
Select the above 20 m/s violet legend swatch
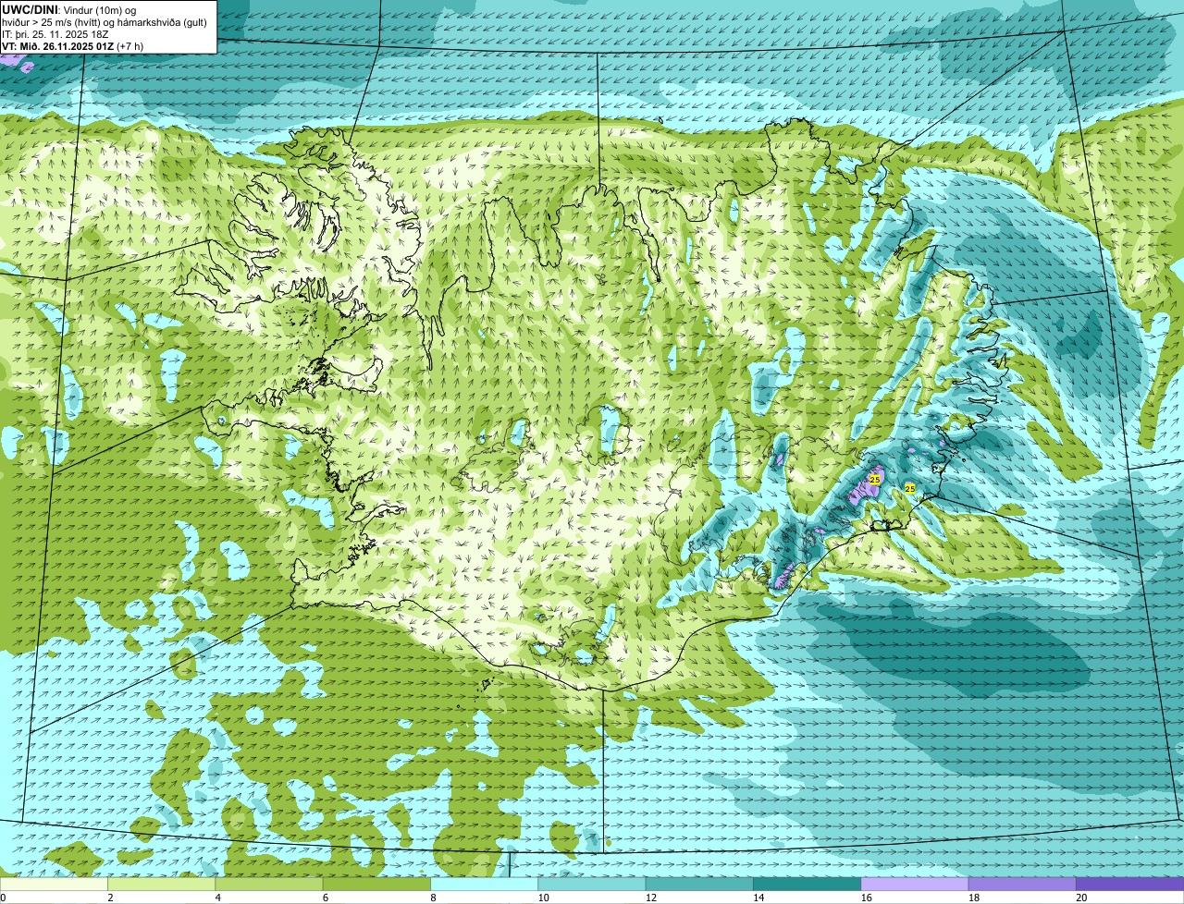(1129, 884)
